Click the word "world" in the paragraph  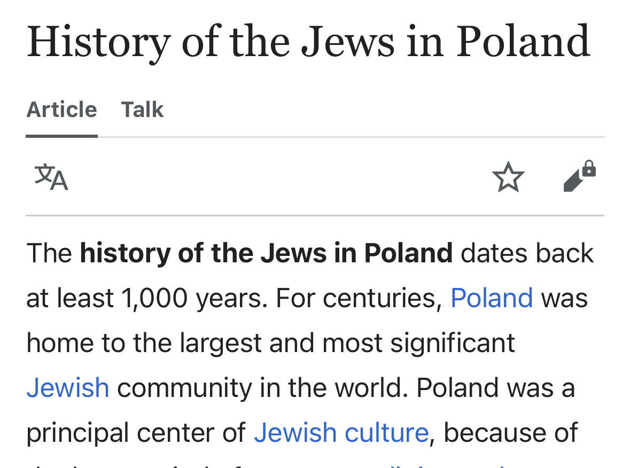point(369,388)
